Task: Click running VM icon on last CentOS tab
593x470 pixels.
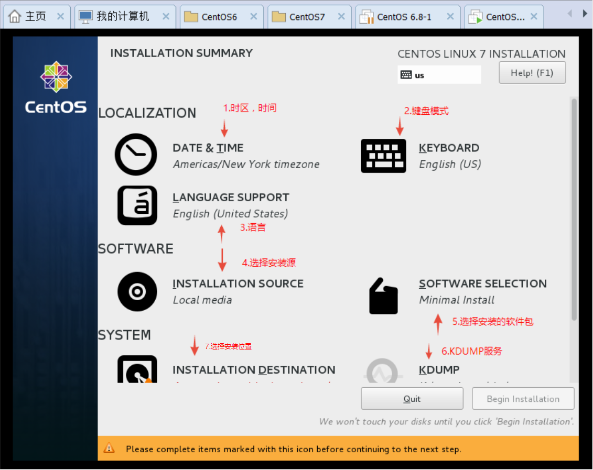Action: point(476,17)
